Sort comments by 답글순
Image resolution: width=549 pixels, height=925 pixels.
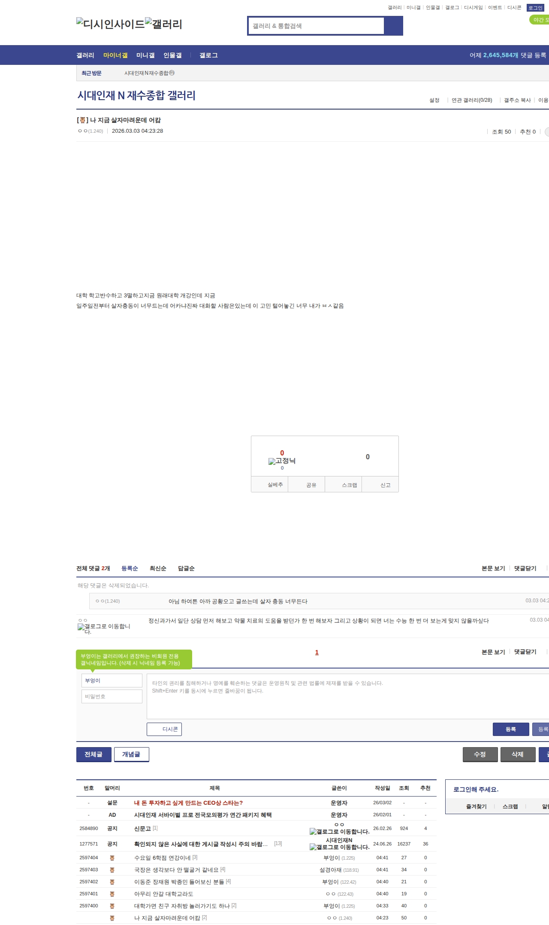pos(186,568)
